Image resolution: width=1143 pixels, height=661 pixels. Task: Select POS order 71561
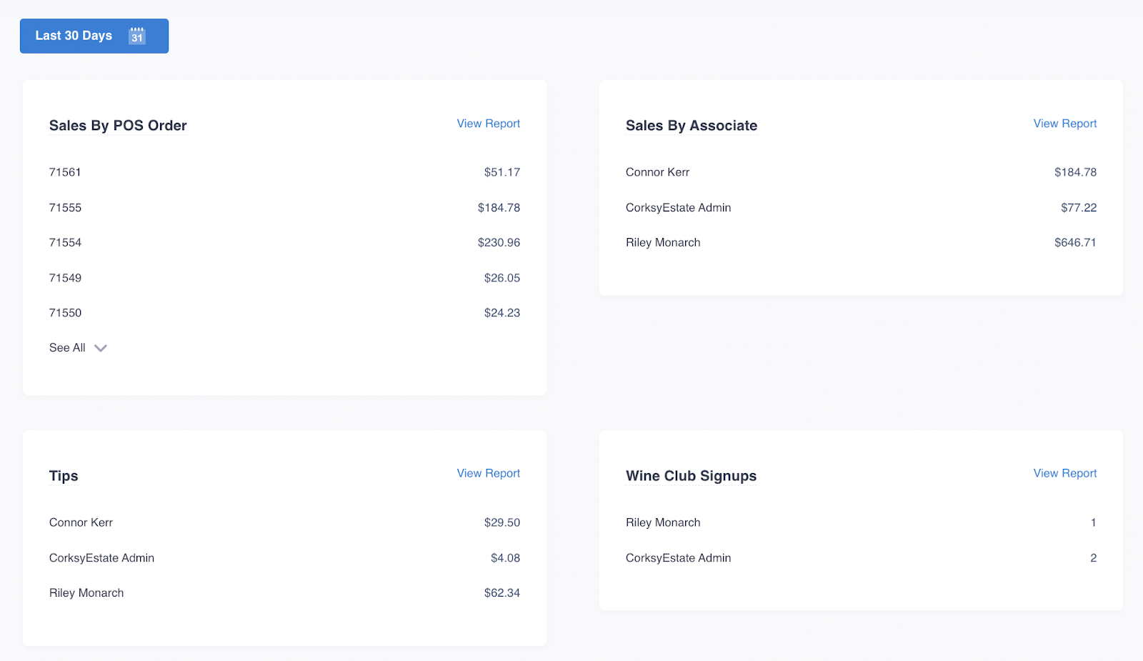coord(65,172)
